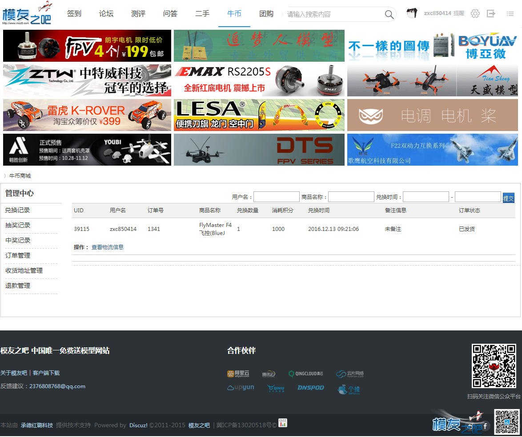Click the 腾讯云 partner logo
The height and width of the screenshot is (437, 522).
tap(269, 374)
